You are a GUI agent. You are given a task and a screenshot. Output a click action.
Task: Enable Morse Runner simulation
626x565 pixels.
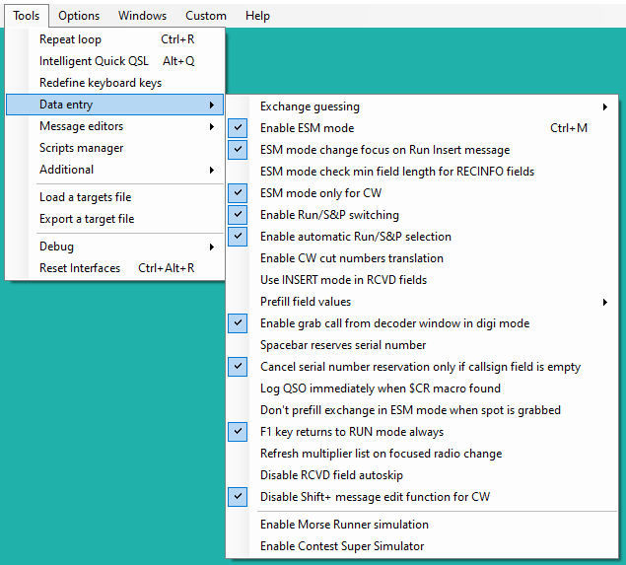click(x=422, y=525)
